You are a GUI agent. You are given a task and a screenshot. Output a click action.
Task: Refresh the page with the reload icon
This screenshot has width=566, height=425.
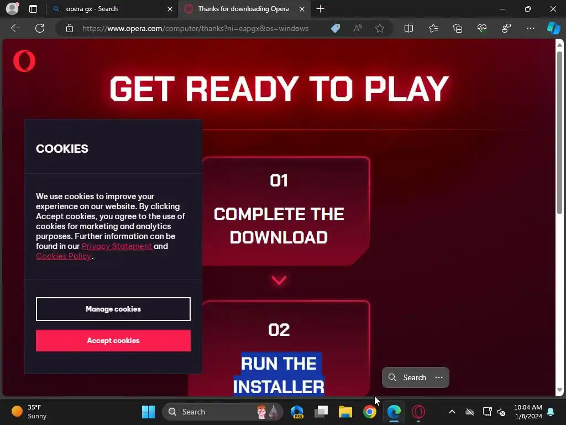click(x=40, y=28)
